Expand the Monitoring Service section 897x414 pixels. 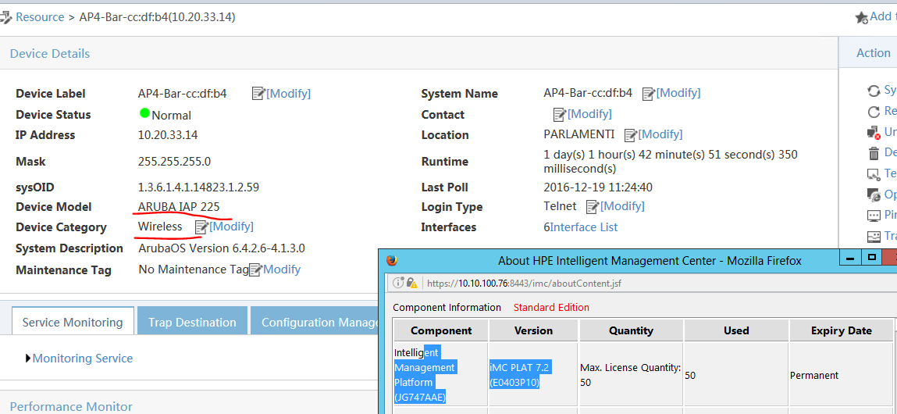coord(28,359)
